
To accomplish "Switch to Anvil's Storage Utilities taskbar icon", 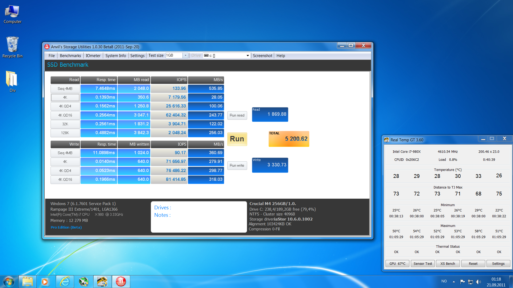I will tap(121, 282).
